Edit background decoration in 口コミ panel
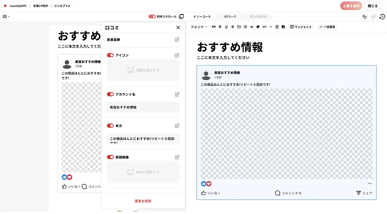Viewport: 387px width, 214px height. point(177,39)
